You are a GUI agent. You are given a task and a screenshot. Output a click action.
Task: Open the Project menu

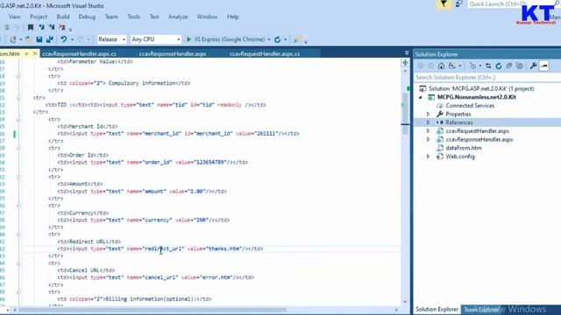click(x=39, y=17)
